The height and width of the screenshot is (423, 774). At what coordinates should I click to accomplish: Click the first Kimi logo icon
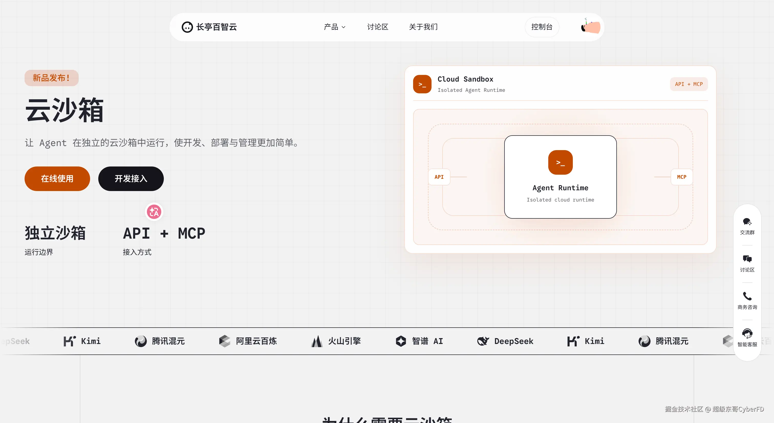[70, 341]
